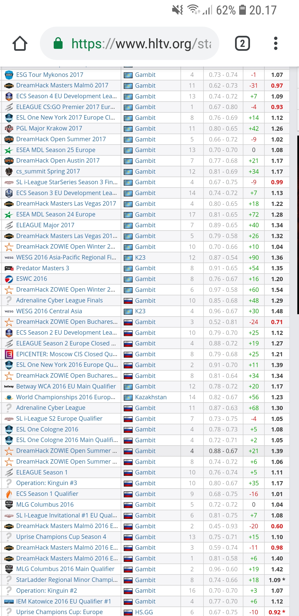Click the DreamHack Open Summer 2017 logo
Viewport: 299px width, 616px height.
[x=9, y=139]
